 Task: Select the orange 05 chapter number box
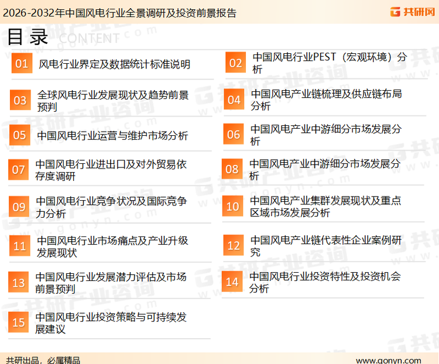click(x=19, y=135)
